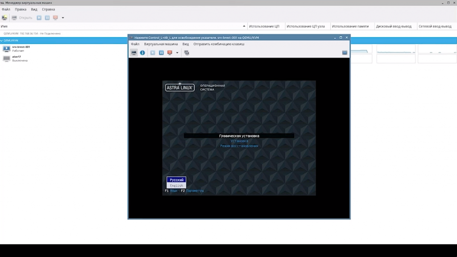
Task: Click the console window title bar icon
Action: click(132, 37)
